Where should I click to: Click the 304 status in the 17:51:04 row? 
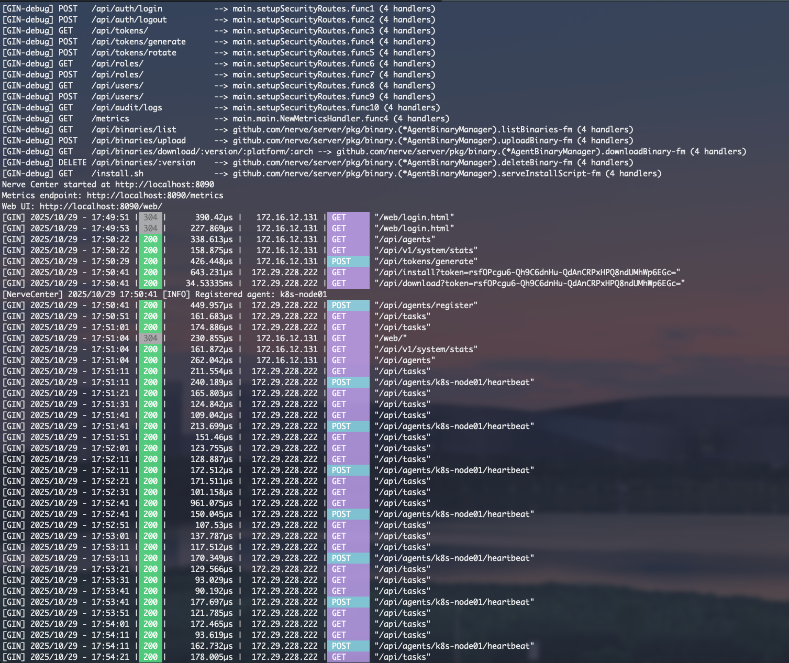[x=150, y=338]
